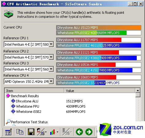Screen dimensions: 145x138
Task: Go back with the green left arrow
Action: pos(79,132)
